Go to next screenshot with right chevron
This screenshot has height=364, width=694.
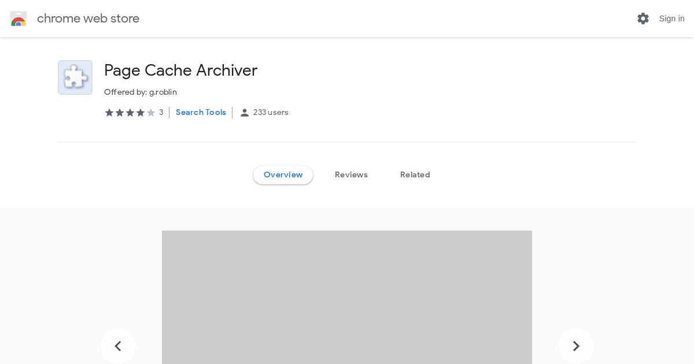point(576,346)
